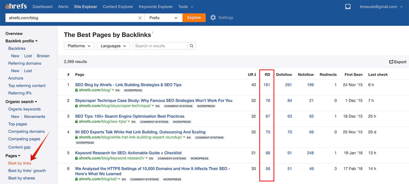Screen dimensions: 409x184
Task: Sort by Nofollow column
Action: coord(306,74)
